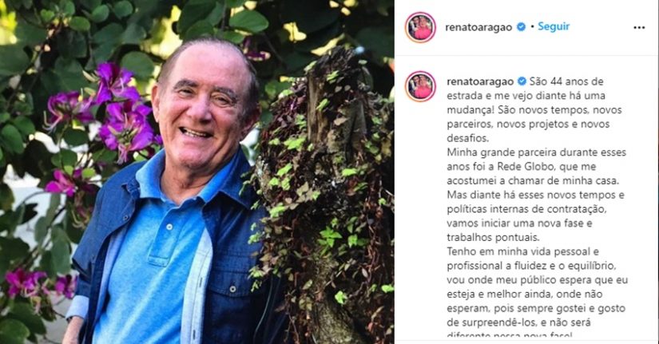Open the renatoaragao username link in the caption
The height and width of the screenshot is (344, 659).
(x=481, y=81)
